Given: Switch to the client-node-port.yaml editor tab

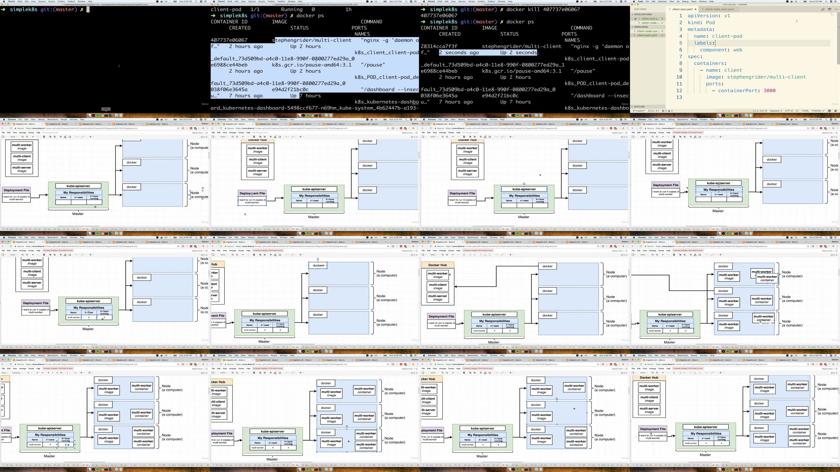Looking at the screenshot, I should 719,9.
